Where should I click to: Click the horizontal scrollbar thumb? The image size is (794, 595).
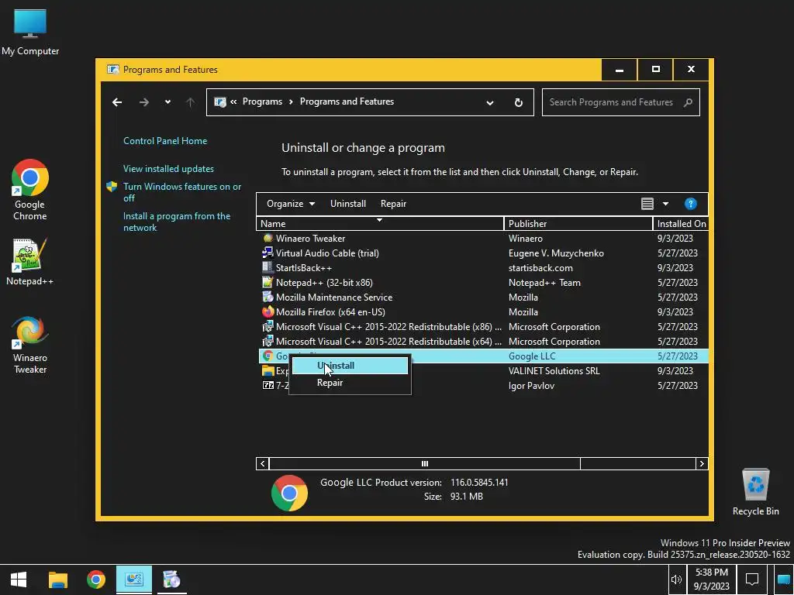click(425, 463)
